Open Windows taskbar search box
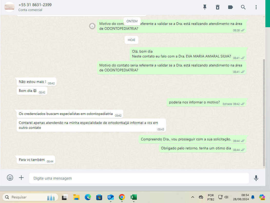This screenshot has width=270, height=203. click(30, 197)
